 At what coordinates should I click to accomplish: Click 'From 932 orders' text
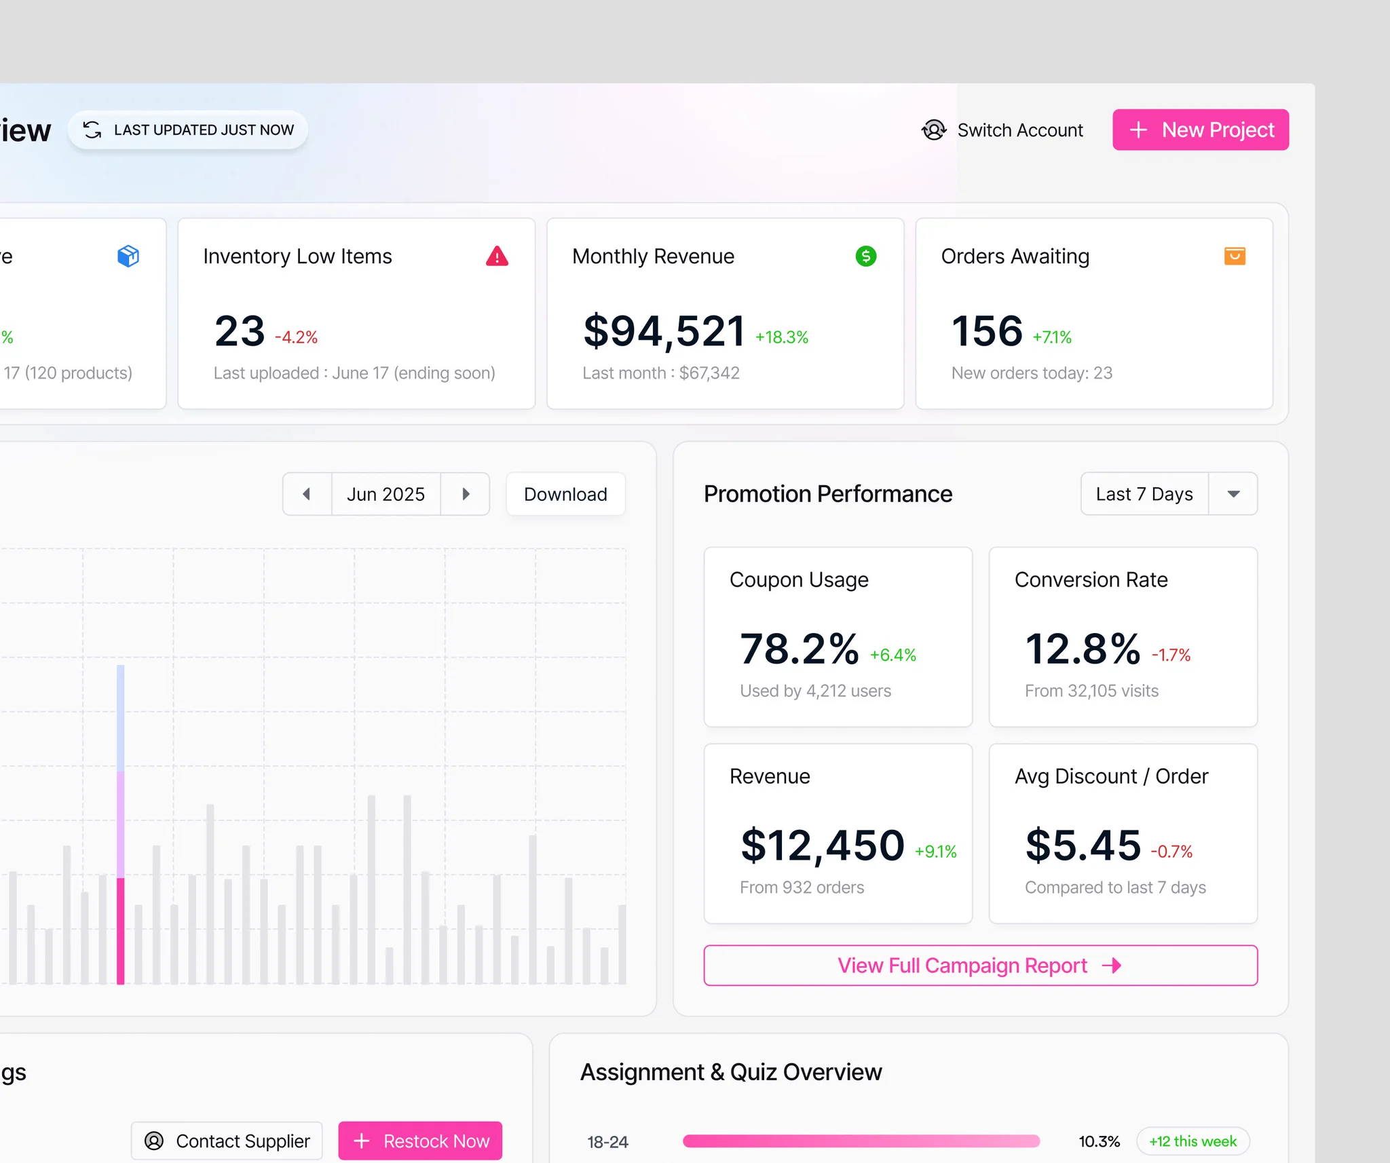[802, 888]
